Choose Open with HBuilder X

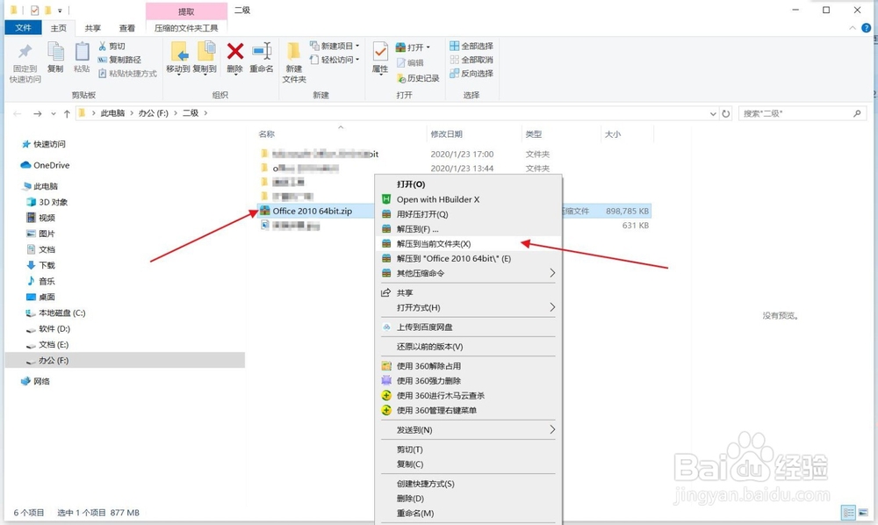[x=468, y=199]
